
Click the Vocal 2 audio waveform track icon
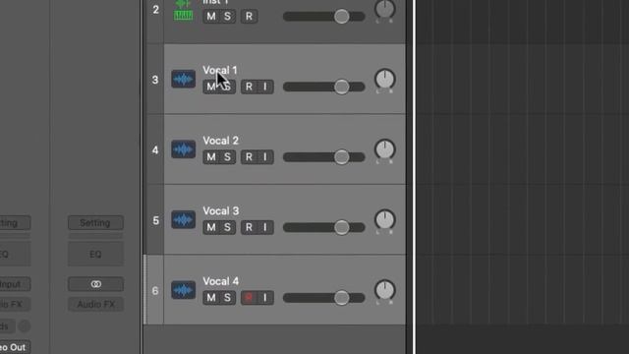[x=184, y=149]
